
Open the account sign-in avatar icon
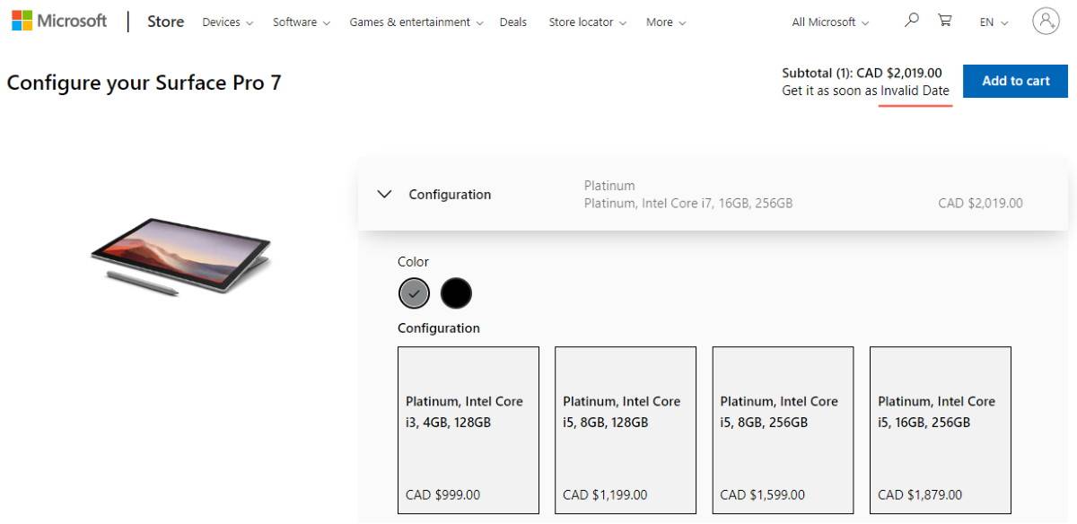1046,21
